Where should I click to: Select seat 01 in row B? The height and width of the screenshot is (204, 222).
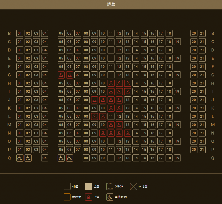[20, 33]
